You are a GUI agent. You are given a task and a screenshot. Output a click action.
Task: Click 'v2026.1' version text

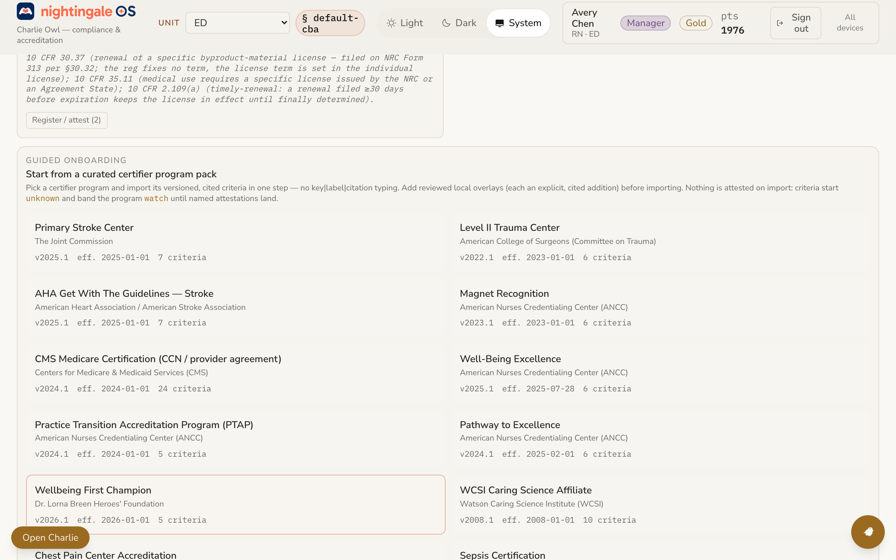click(x=51, y=520)
